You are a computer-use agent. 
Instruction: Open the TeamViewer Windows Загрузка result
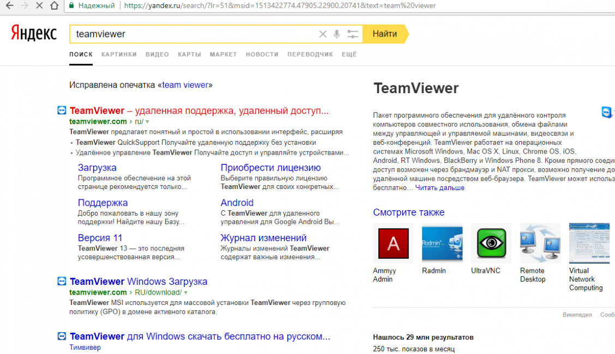[138, 282]
